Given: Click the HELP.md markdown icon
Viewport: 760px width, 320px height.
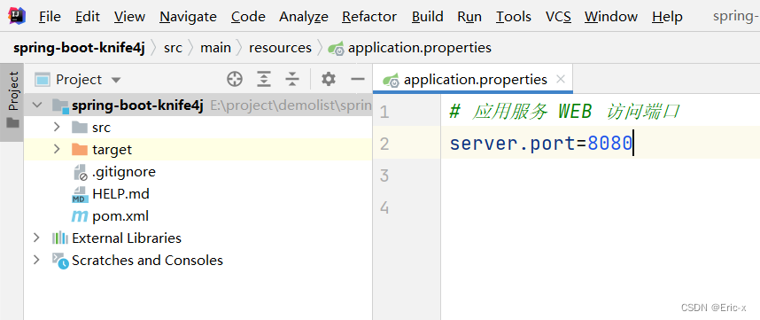Looking at the screenshot, I should [x=80, y=194].
